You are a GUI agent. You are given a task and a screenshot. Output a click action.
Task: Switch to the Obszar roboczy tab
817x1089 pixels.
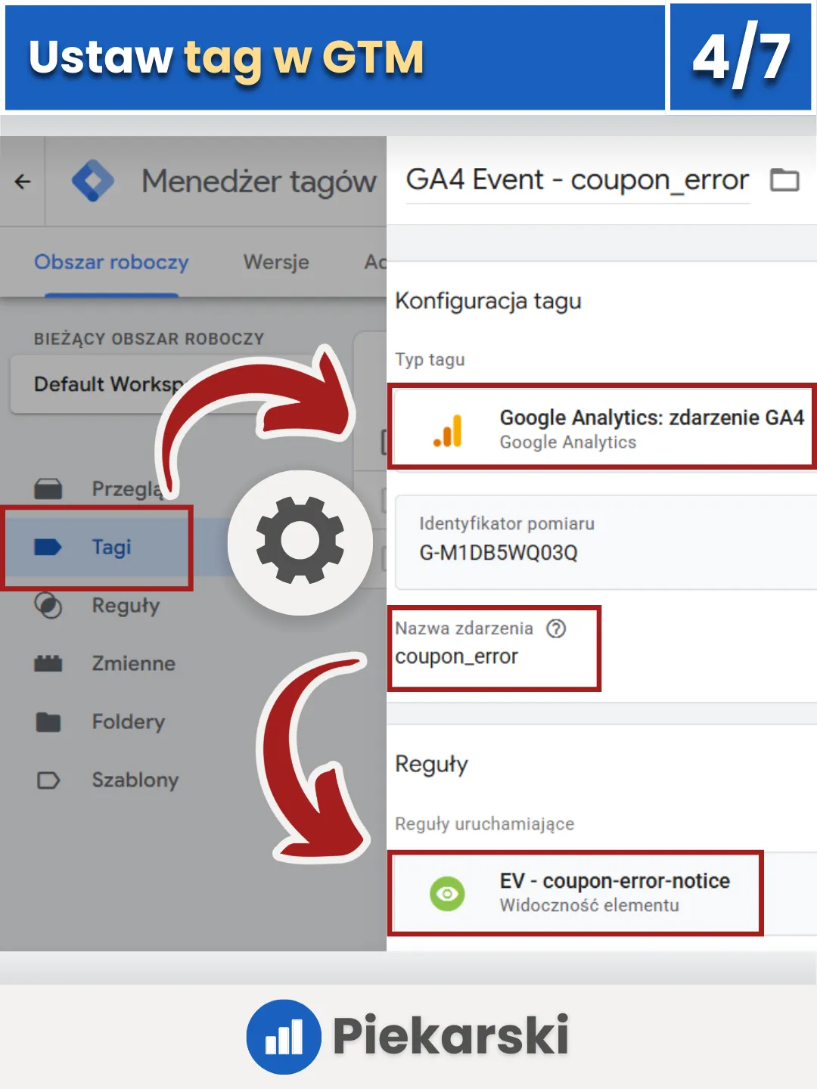[111, 262]
